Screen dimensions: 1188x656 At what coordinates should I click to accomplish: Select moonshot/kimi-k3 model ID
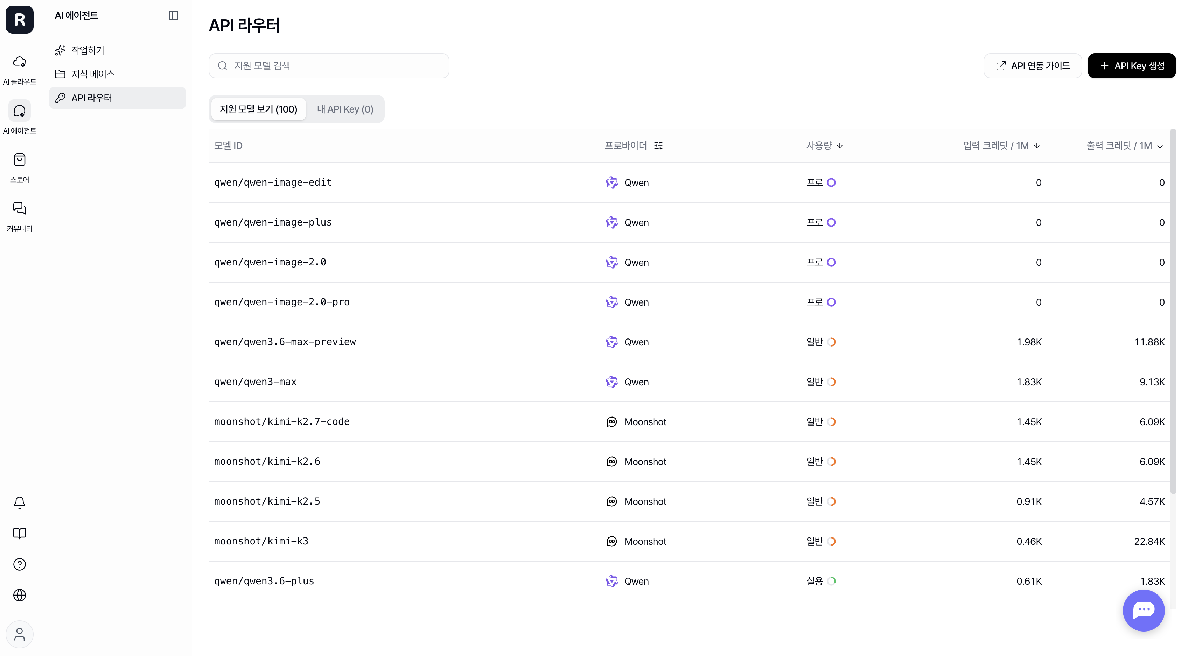pyautogui.click(x=261, y=541)
